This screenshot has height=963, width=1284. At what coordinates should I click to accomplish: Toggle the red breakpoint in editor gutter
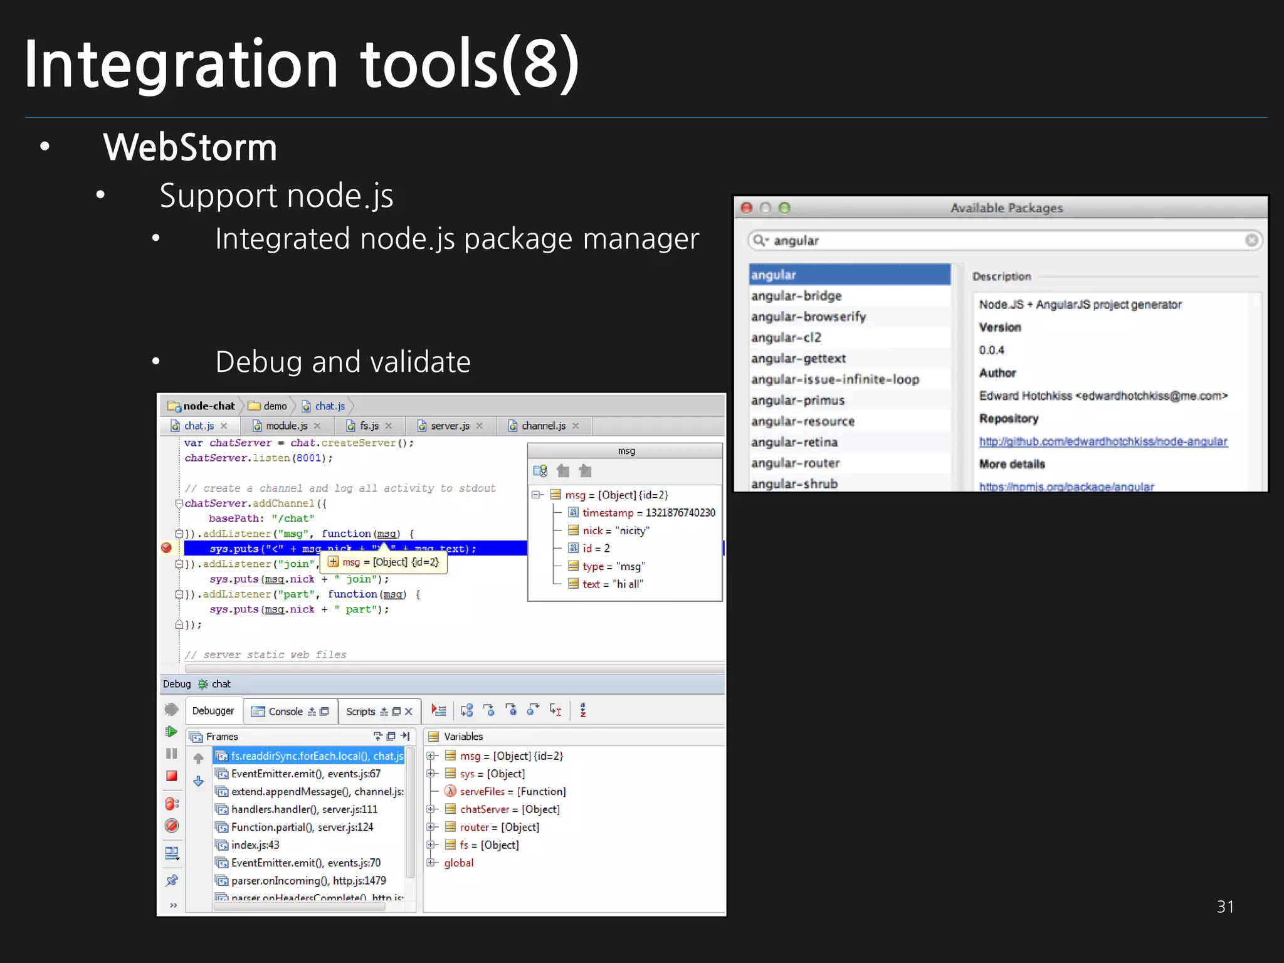click(x=167, y=548)
